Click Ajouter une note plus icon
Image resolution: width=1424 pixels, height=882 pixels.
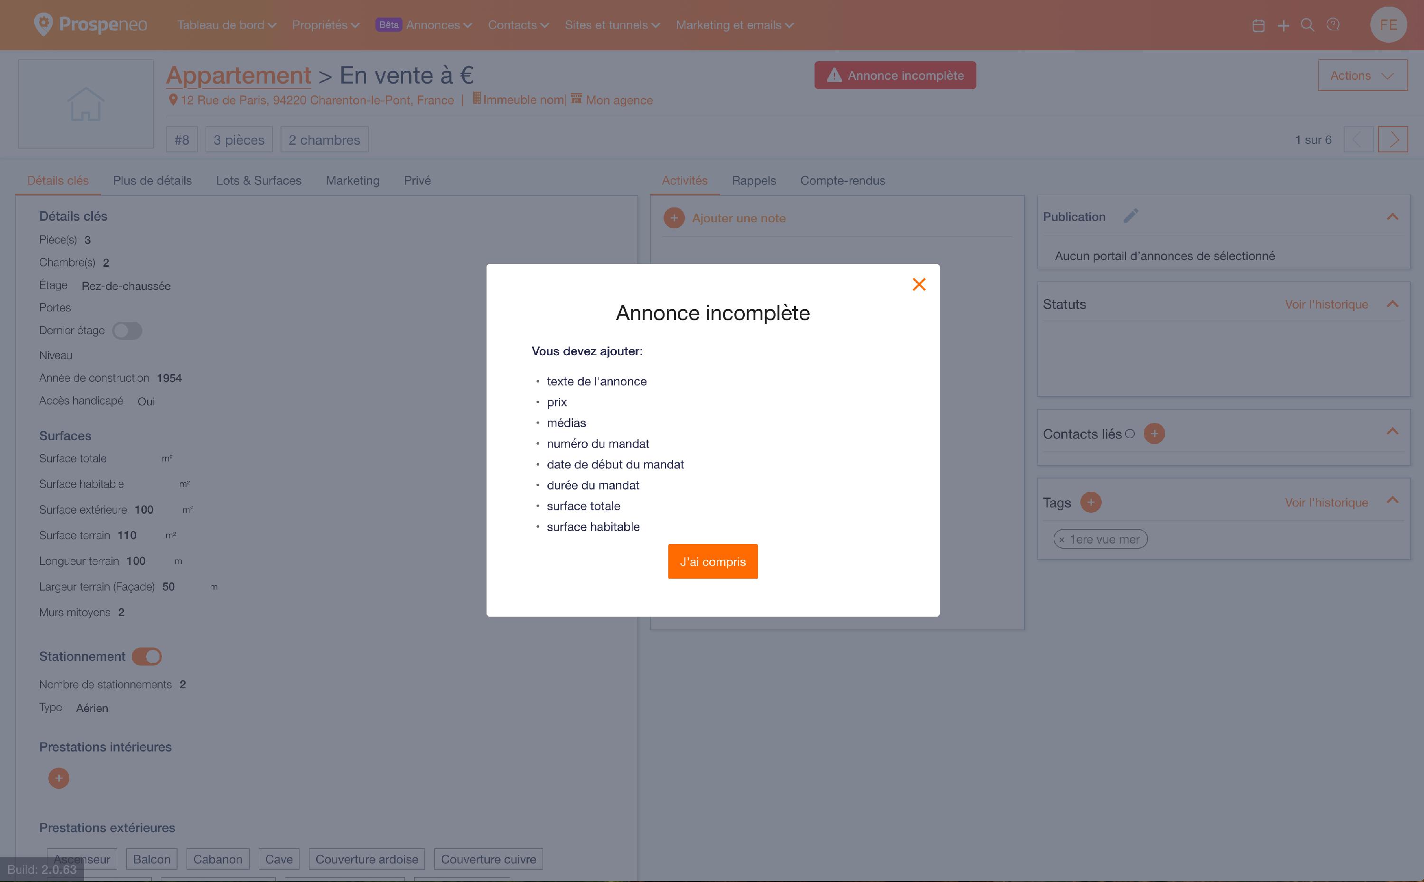point(674,218)
